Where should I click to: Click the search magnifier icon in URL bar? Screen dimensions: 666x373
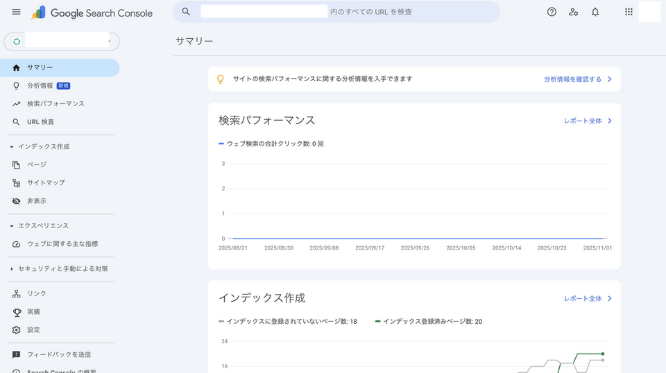pyautogui.click(x=186, y=12)
